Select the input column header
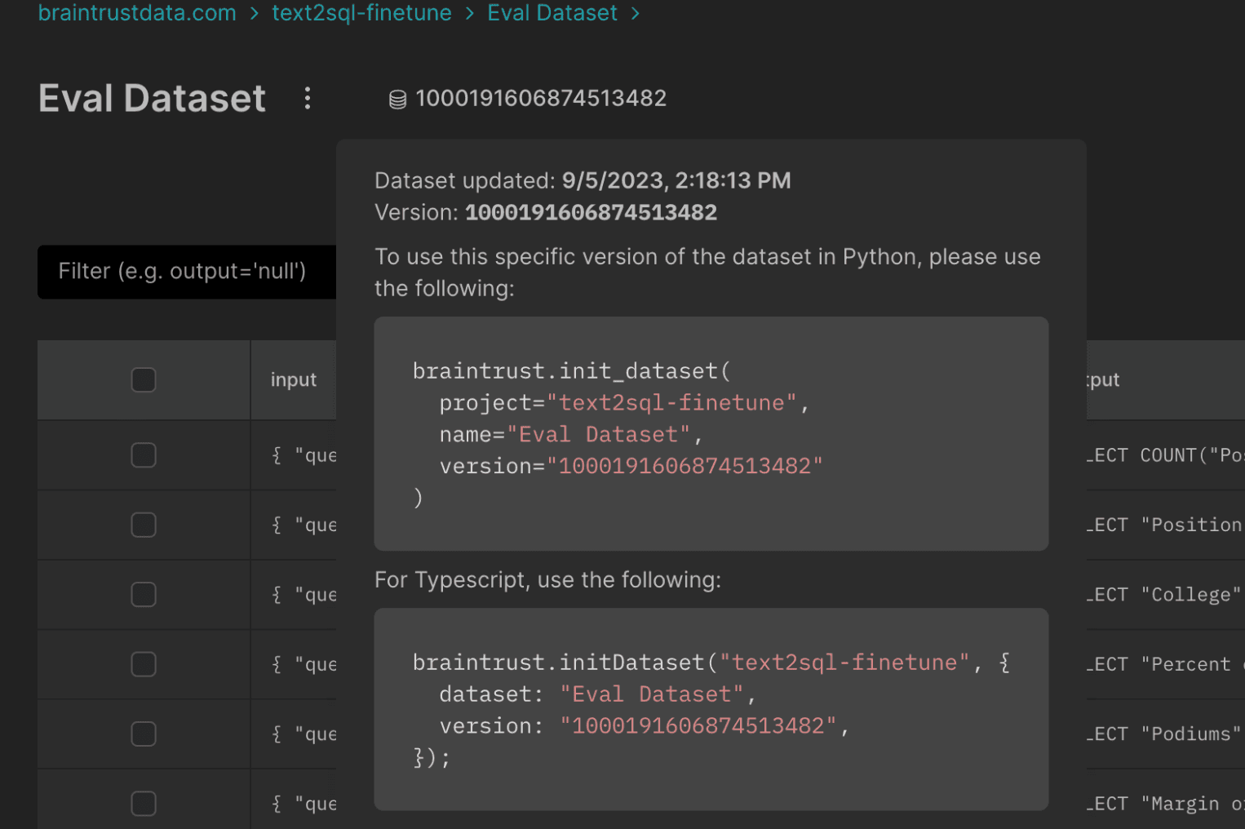 click(x=293, y=379)
